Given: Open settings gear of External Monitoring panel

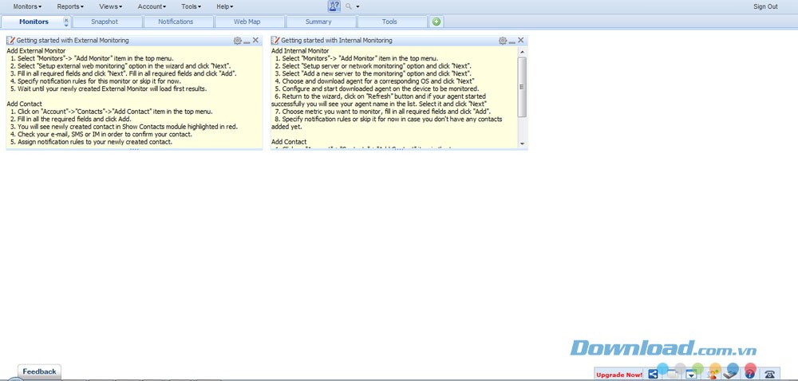Looking at the screenshot, I should tap(237, 40).
